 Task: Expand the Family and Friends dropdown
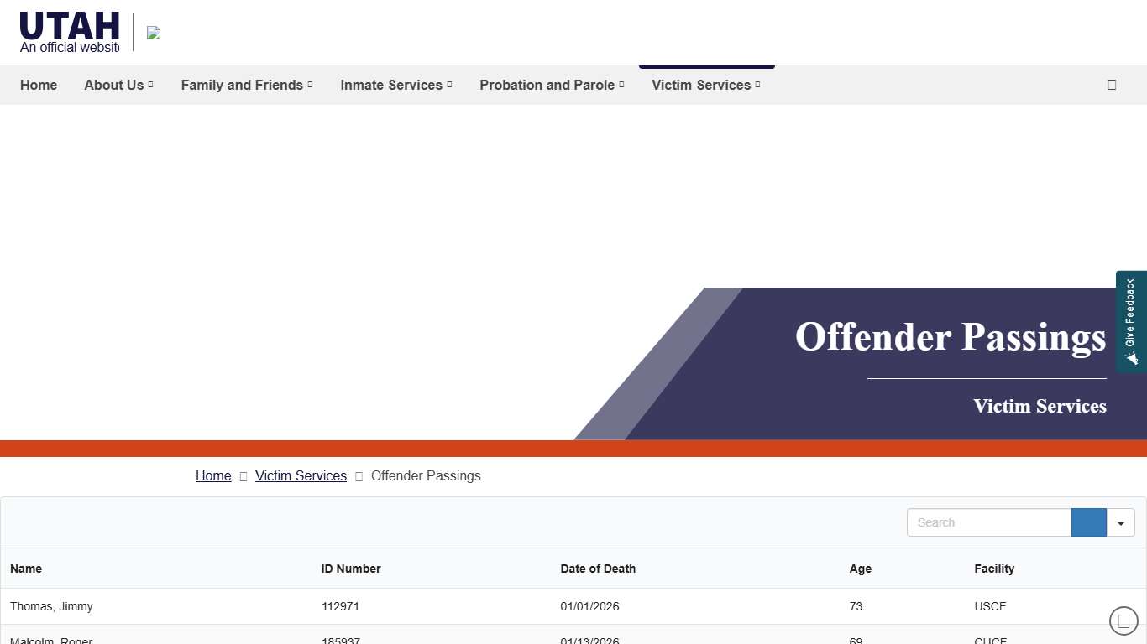(x=246, y=85)
